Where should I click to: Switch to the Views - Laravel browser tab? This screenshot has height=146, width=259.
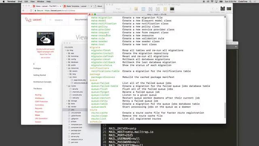point(47,6)
